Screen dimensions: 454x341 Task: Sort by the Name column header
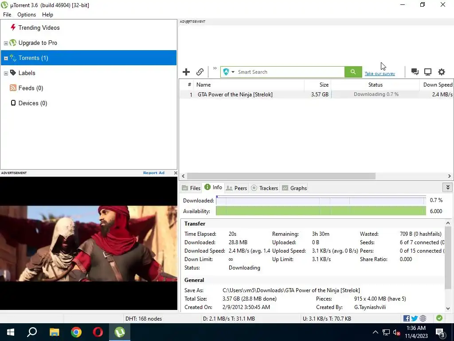click(249, 85)
